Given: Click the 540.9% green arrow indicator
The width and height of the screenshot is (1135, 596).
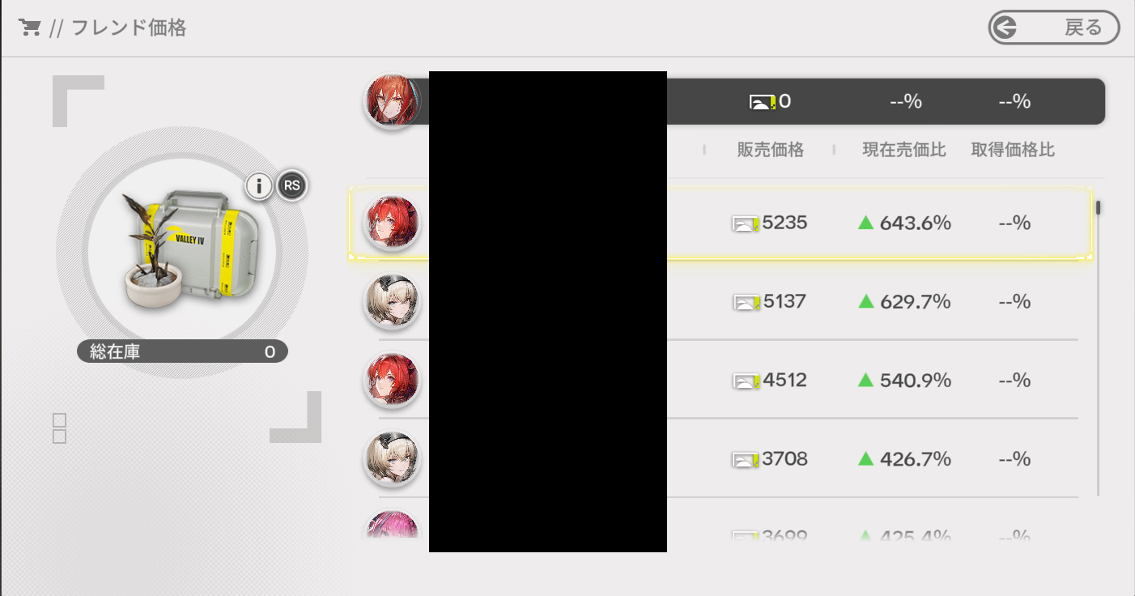Looking at the screenshot, I should tap(865, 379).
